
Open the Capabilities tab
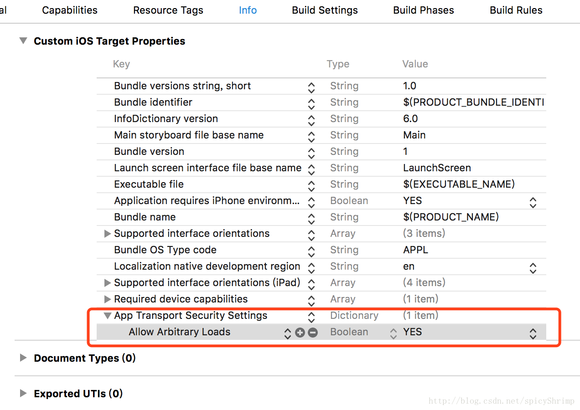[x=70, y=10]
